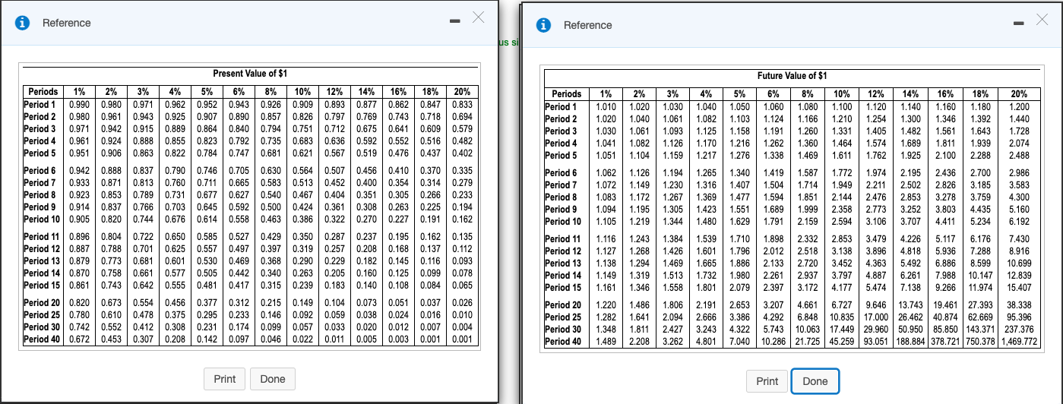Click the 8% column header in Future Value table
Viewport: 1063px width, 404px height.
tap(808, 94)
